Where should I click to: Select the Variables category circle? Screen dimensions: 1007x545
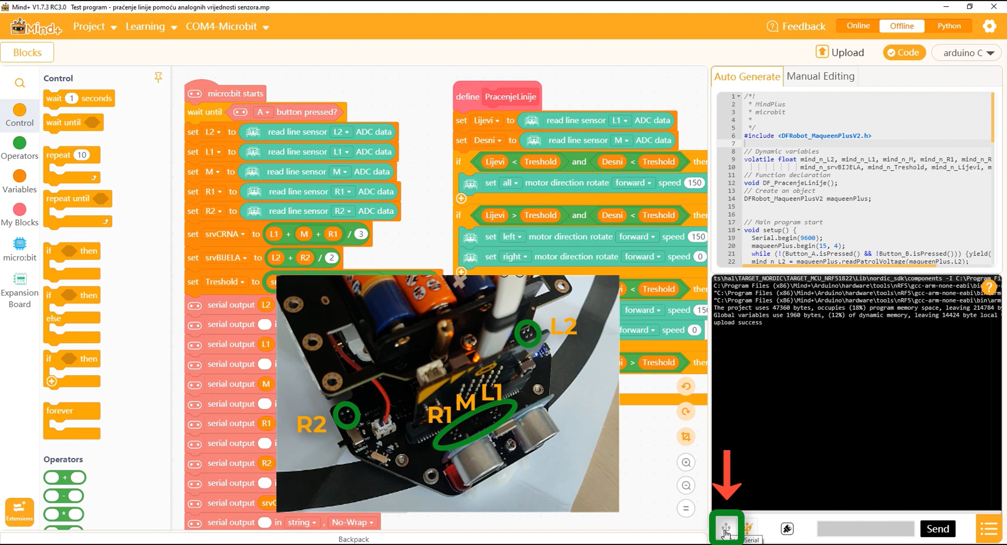pos(19,176)
